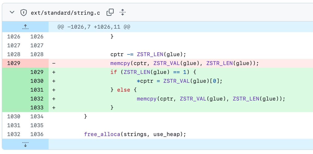313x154 pixels.
Task: Copy the file path using the copy icon
Action: [x=110, y=12]
